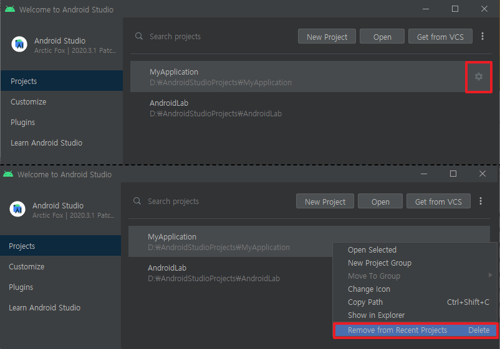Click the search magnifier icon in the top window
Screen dimensions: 500x349
139,36
